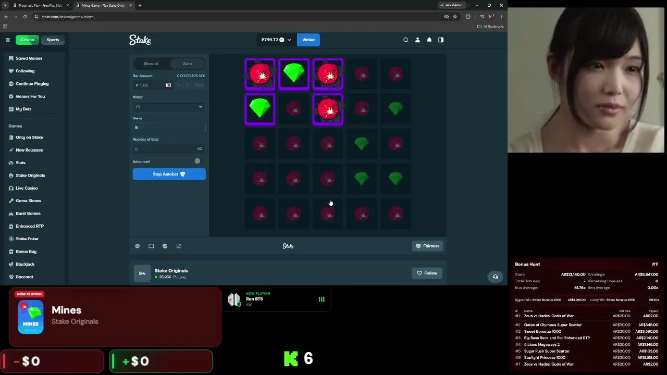
Task: Bookmark this page with the star icon
Action: point(455,17)
